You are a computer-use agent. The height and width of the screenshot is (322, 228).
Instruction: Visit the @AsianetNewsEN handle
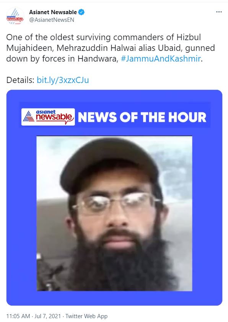click(x=52, y=20)
